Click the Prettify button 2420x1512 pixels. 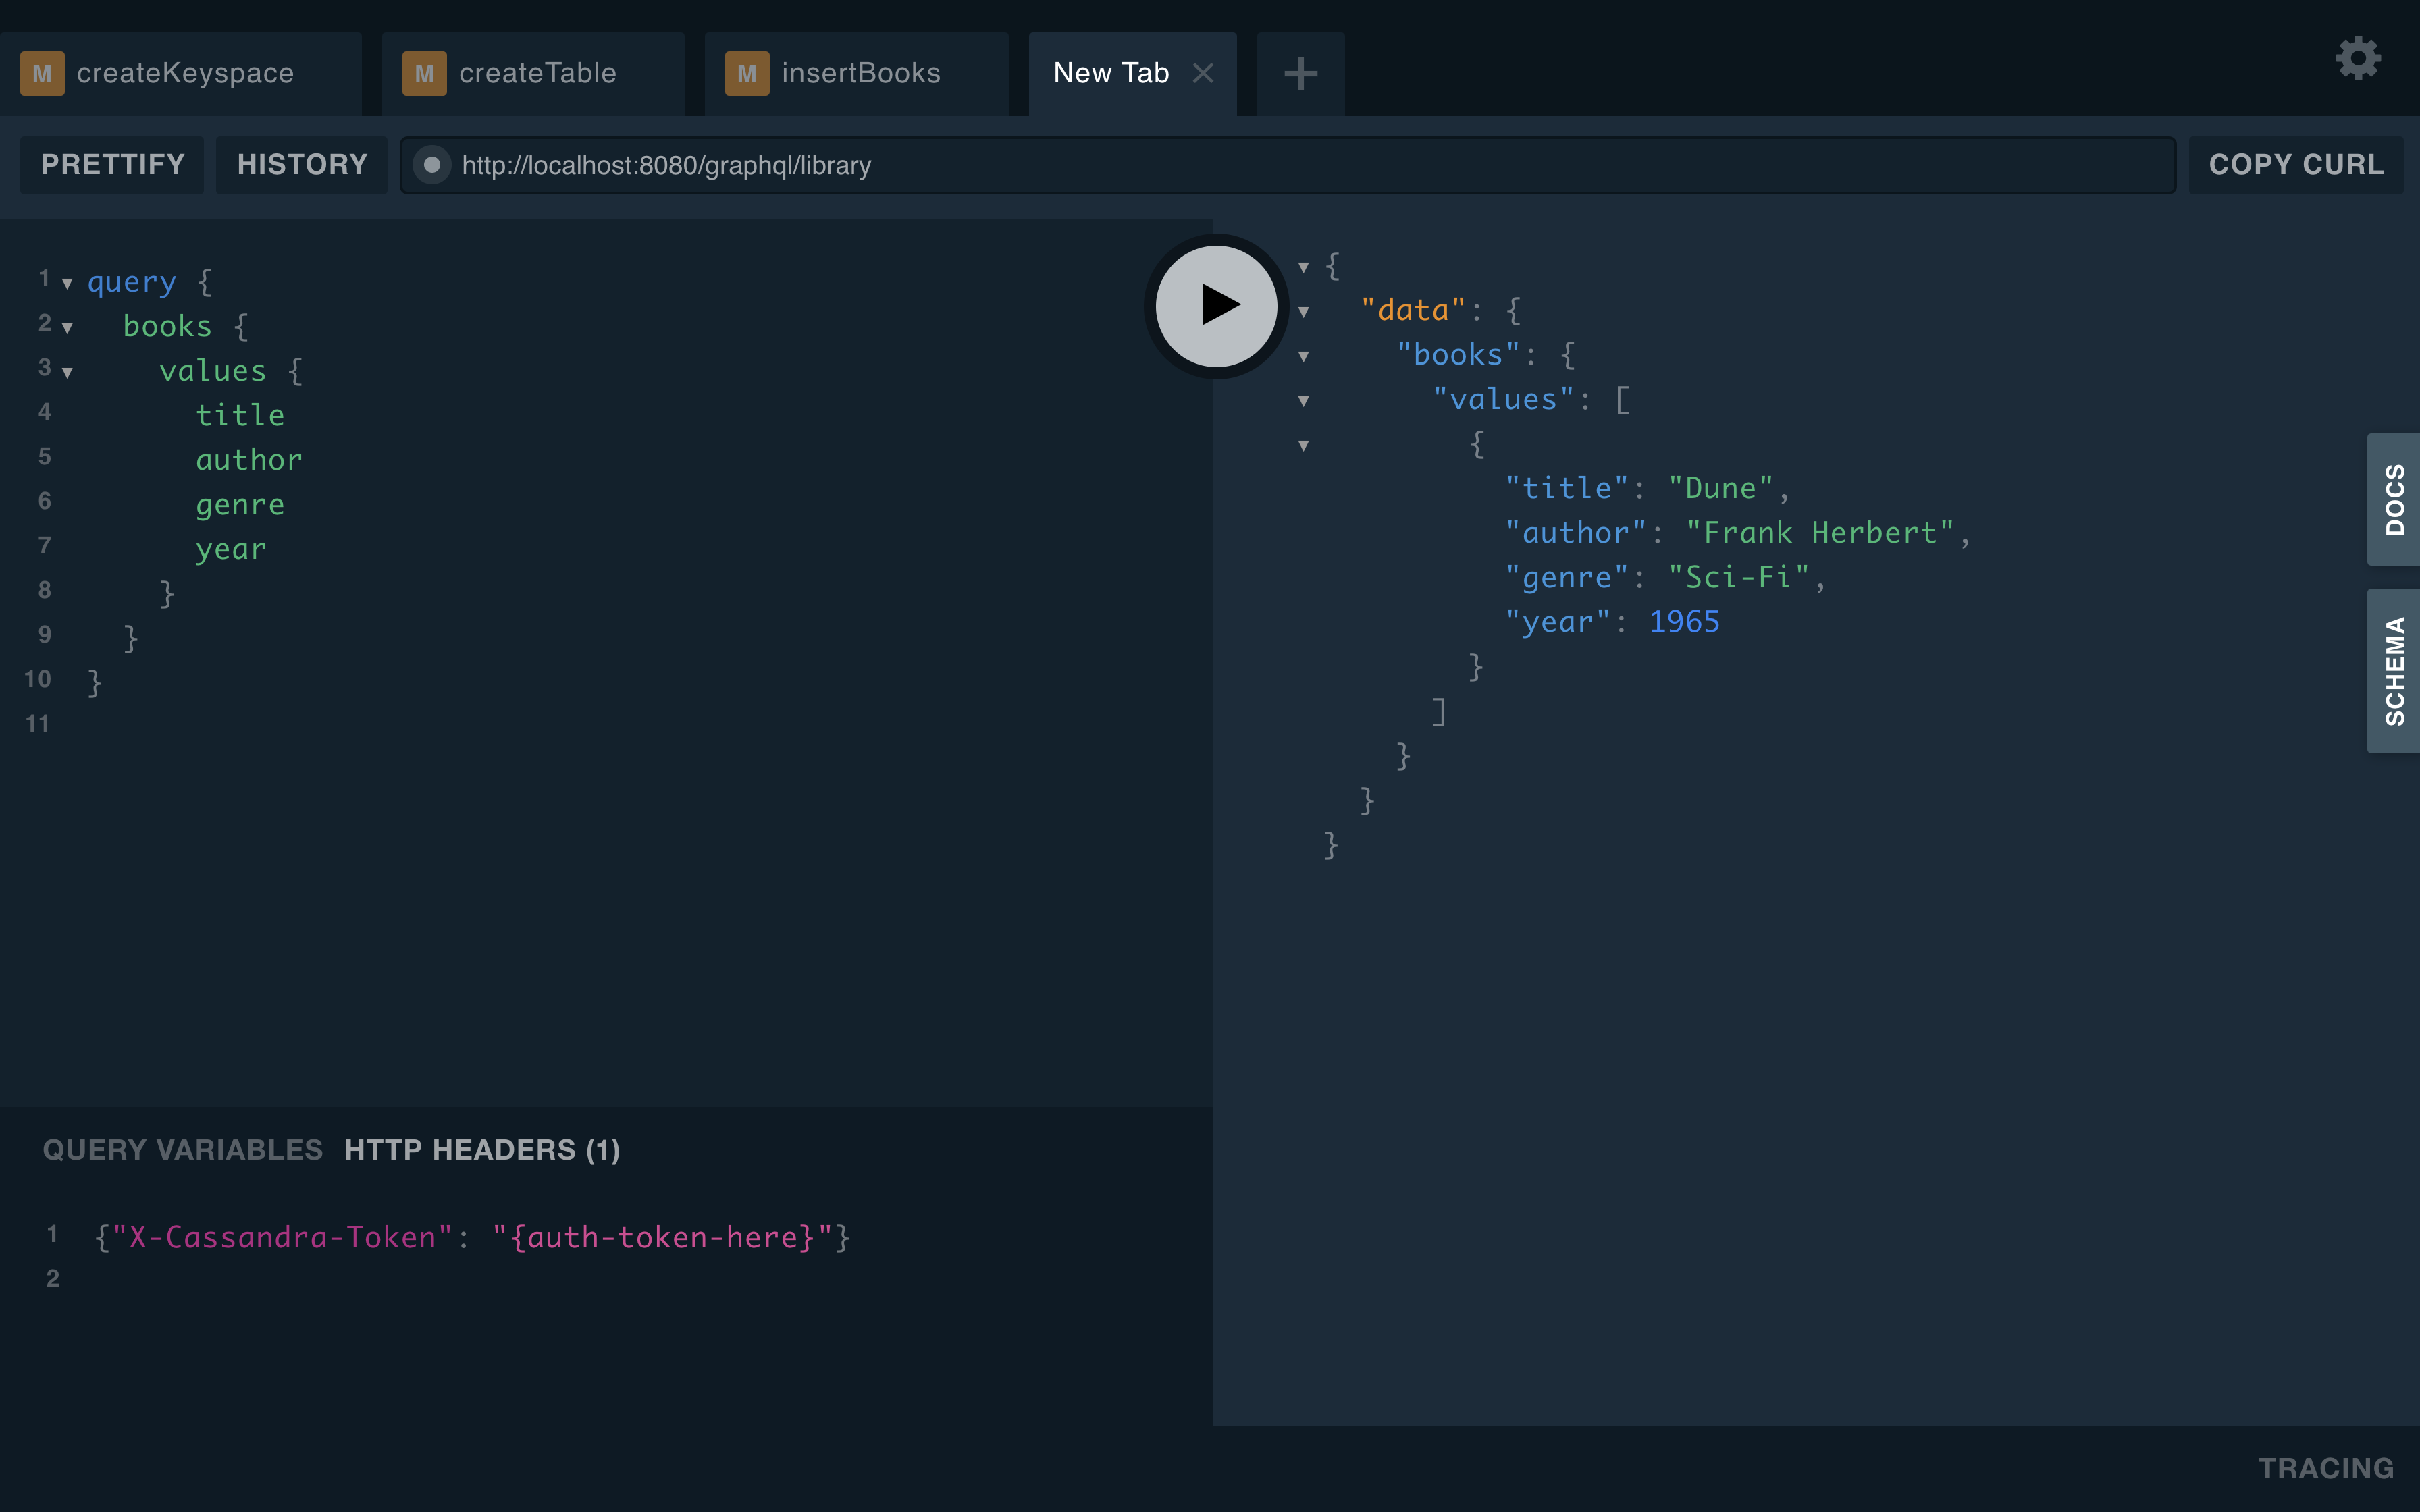[x=112, y=165]
